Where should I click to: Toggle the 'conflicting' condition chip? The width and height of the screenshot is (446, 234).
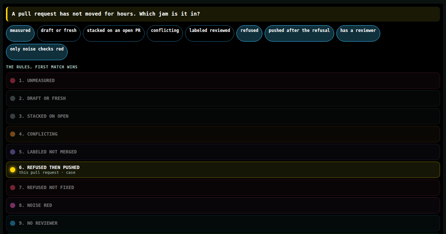pyautogui.click(x=165, y=33)
